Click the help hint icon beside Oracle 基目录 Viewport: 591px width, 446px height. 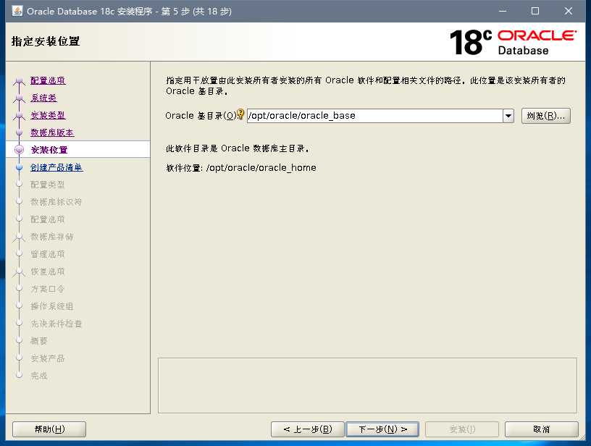(x=240, y=114)
